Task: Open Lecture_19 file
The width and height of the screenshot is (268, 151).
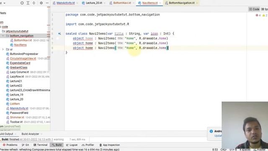Action: tap(17, 95)
